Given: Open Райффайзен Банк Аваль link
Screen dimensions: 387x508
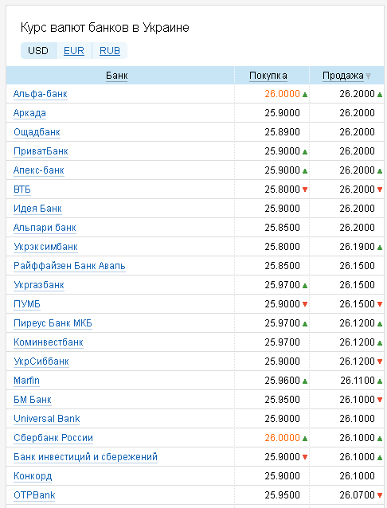Looking at the screenshot, I should 69,266.
